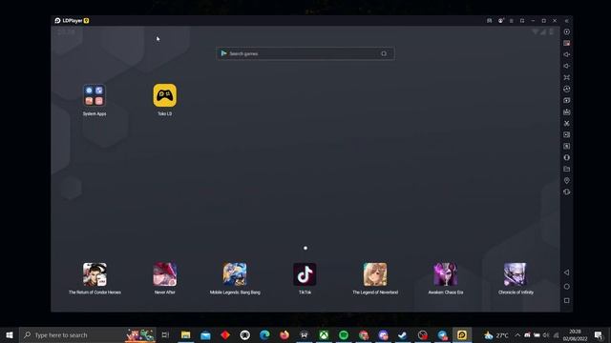The image size is (611, 343).
Task: Open the LDPlayer hamburger menu in title bar
Action: click(512, 21)
